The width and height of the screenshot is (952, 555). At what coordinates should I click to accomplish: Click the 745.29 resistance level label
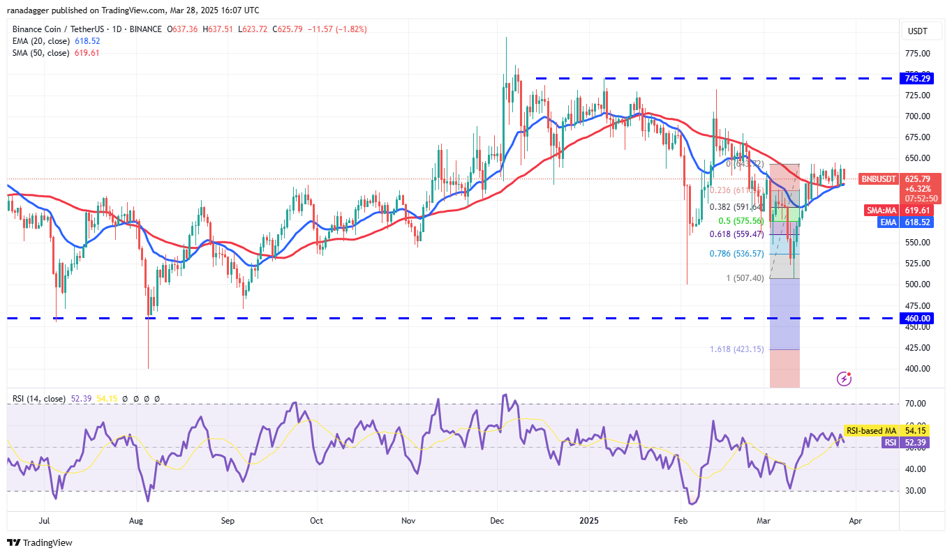click(x=917, y=78)
